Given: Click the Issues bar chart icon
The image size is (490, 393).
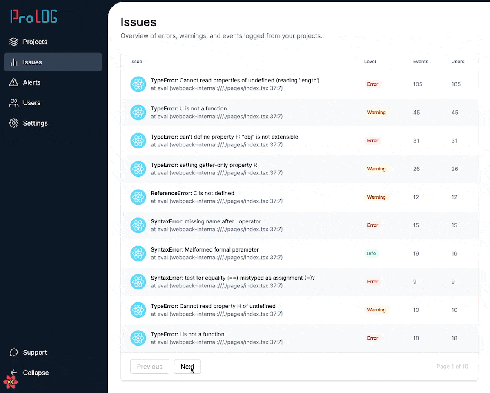Looking at the screenshot, I should coord(14,62).
